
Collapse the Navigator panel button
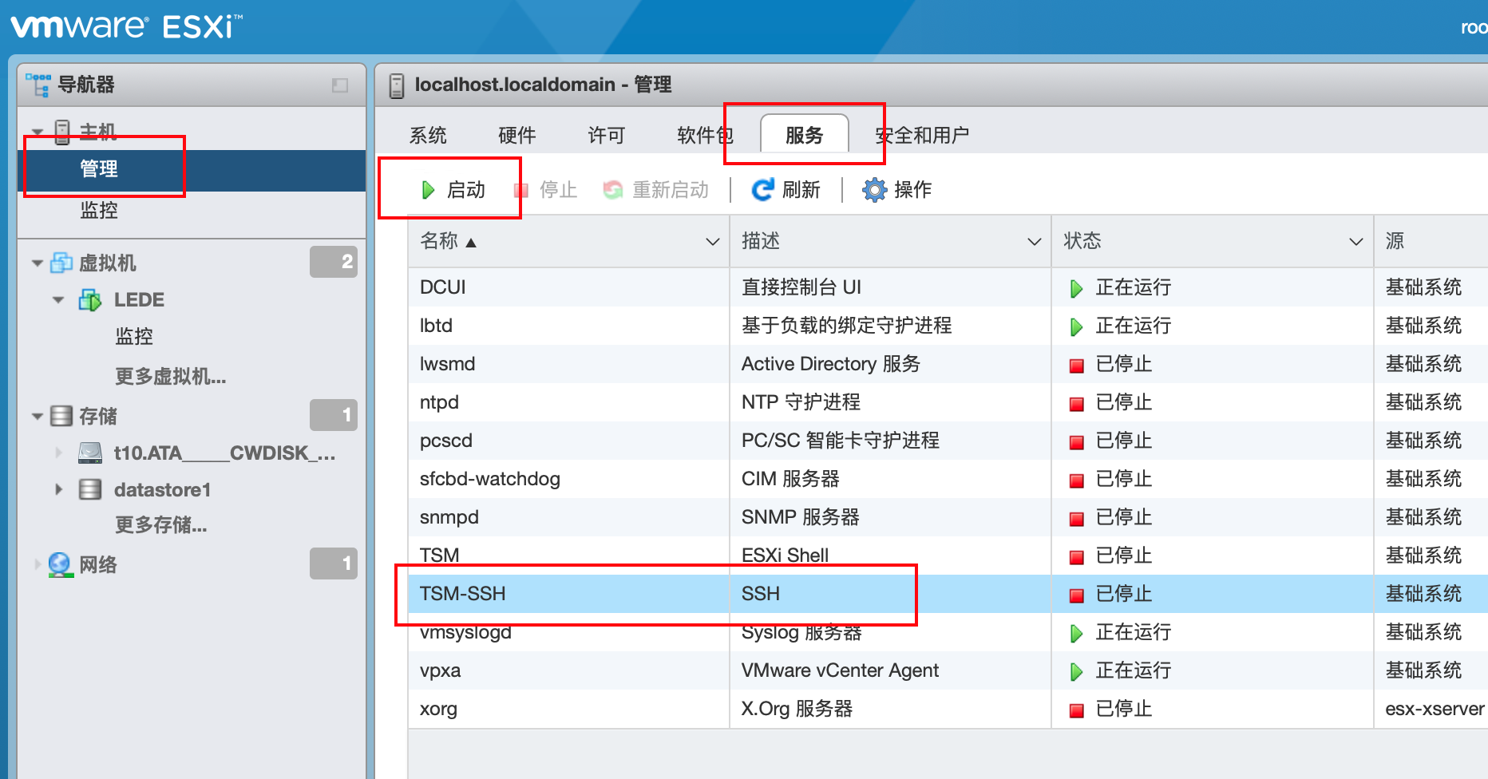click(340, 85)
